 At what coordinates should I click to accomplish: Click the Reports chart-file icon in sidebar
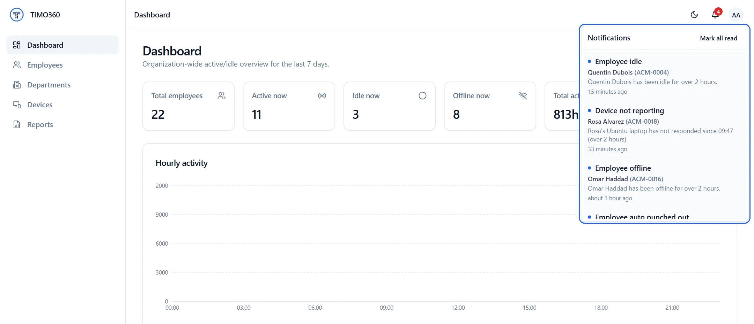coord(17,124)
